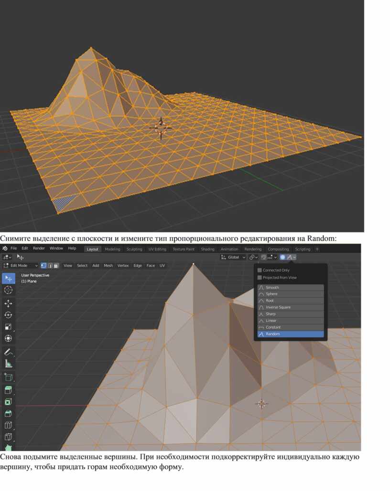
Task: Switch to the Rendering workspace tab
Action: (x=253, y=249)
